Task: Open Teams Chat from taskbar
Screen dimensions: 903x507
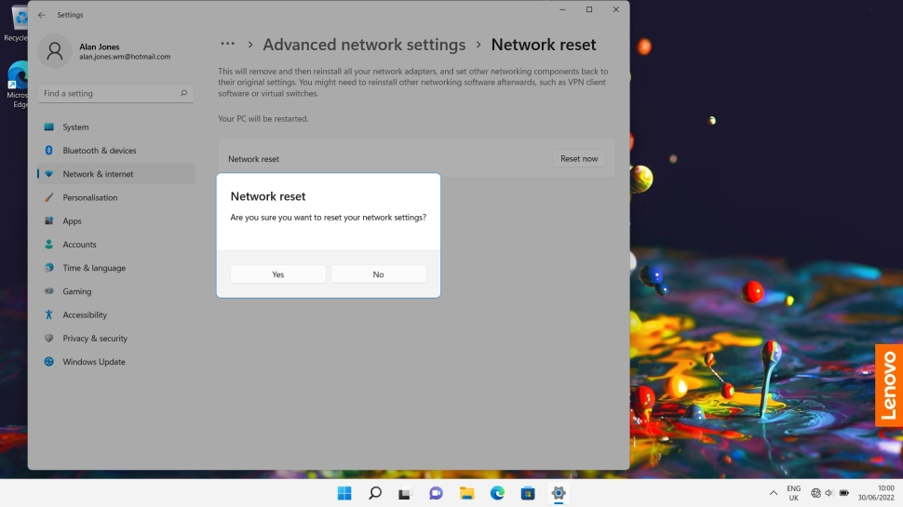Action: coord(436,493)
